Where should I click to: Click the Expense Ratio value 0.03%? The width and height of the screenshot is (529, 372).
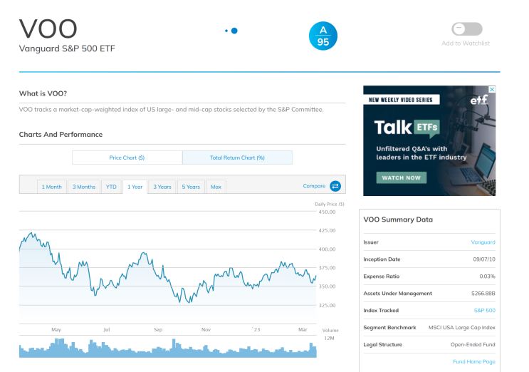[x=487, y=276]
